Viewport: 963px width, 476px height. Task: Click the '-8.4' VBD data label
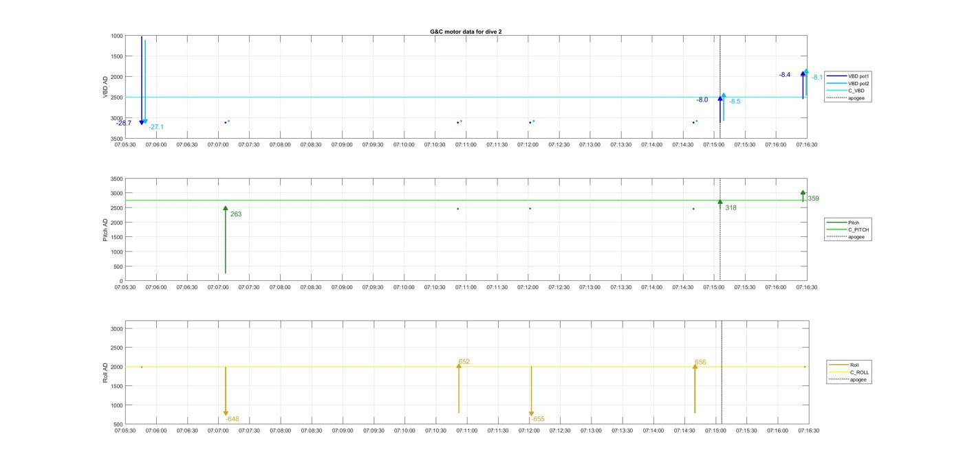click(785, 74)
